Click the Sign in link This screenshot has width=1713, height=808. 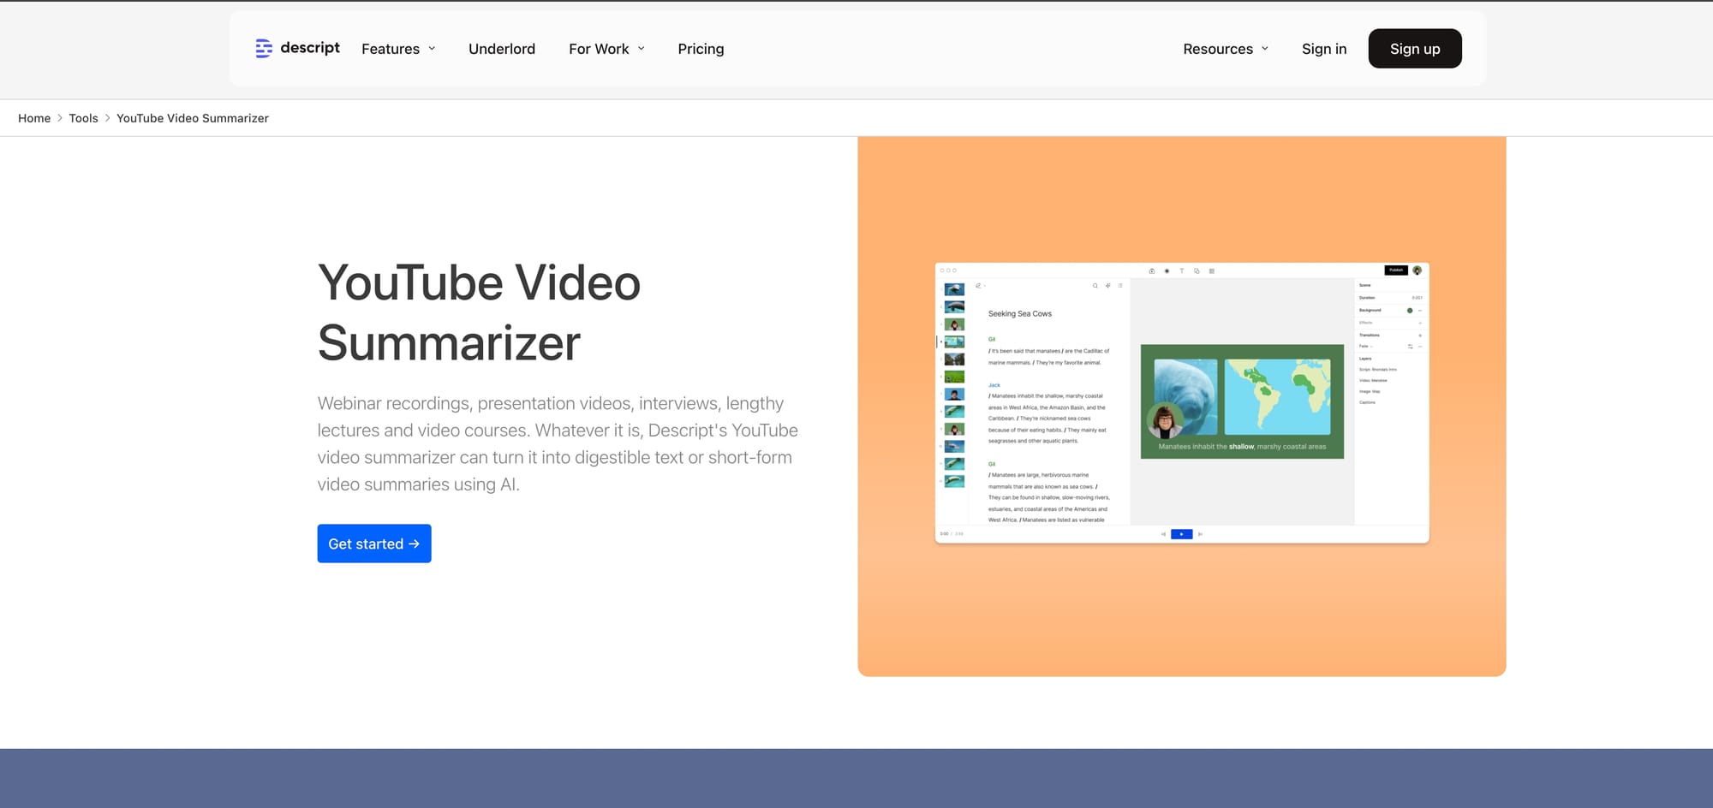click(x=1324, y=49)
